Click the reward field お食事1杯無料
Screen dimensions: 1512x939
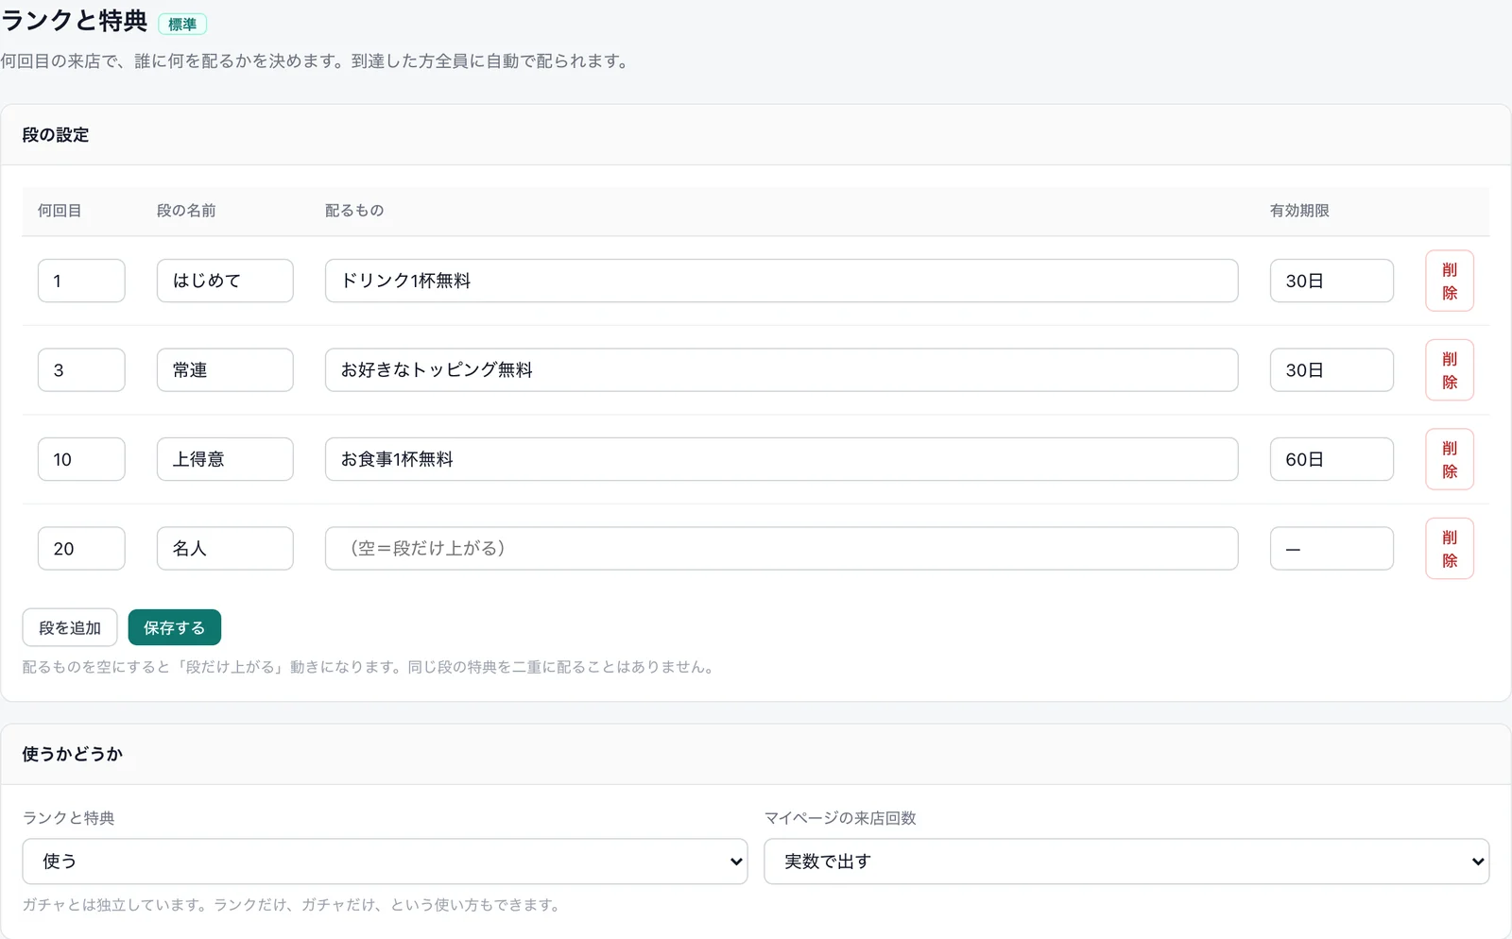(x=782, y=459)
